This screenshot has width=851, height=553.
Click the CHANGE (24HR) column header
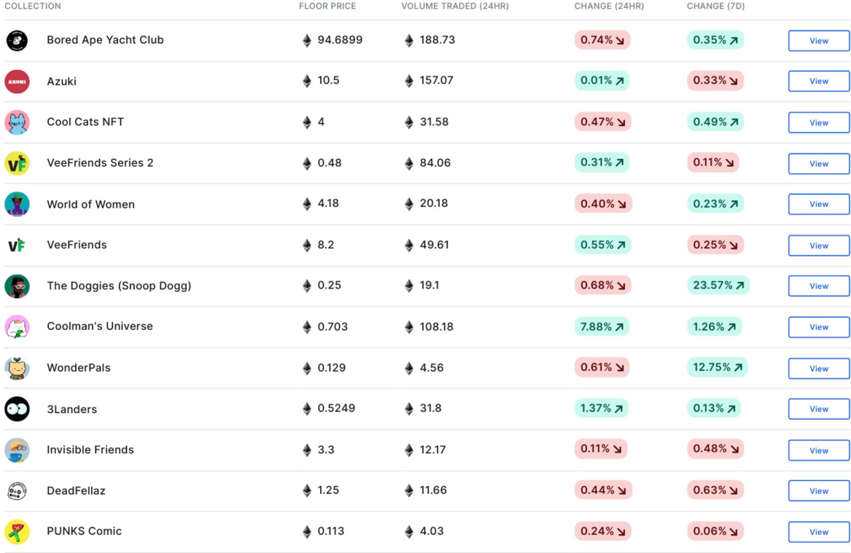click(x=609, y=6)
